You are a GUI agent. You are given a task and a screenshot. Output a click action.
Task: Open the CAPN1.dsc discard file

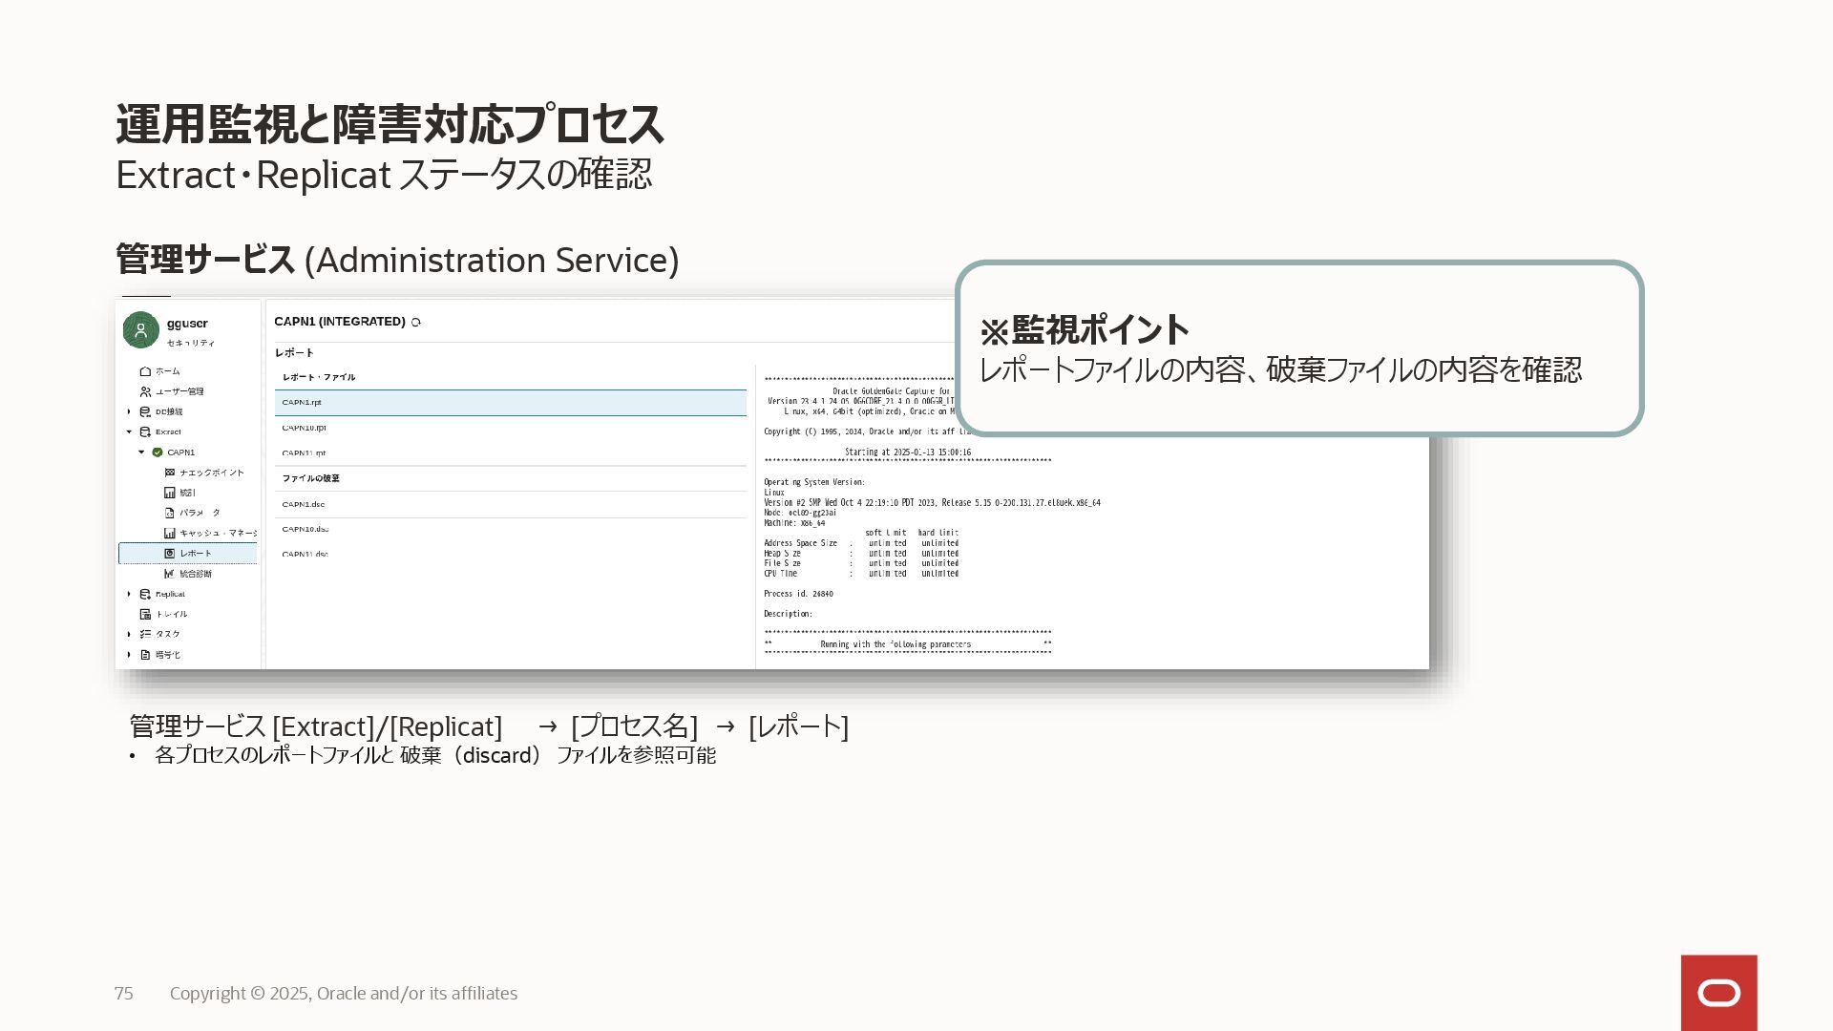[304, 504]
